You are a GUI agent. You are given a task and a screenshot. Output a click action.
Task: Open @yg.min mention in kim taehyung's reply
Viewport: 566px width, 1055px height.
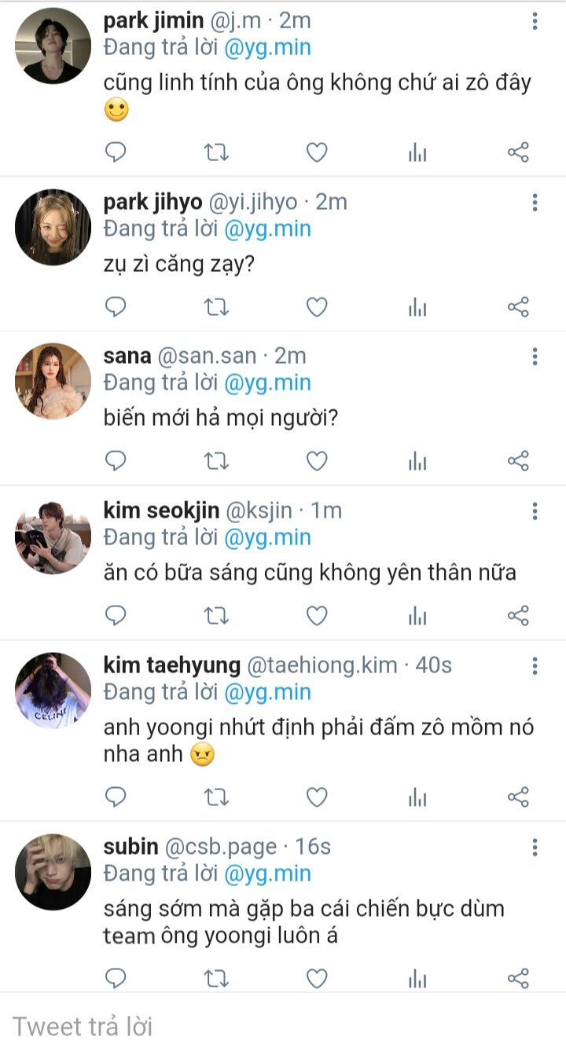pyautogui.click(x=267, y=692)
